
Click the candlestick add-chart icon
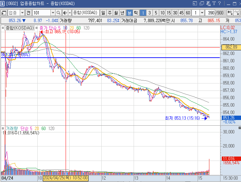[230, 13]
